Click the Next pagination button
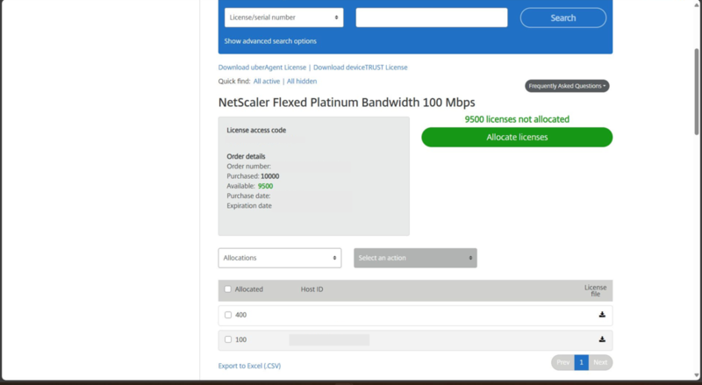The image size is (702, 385). coord(600,362)
